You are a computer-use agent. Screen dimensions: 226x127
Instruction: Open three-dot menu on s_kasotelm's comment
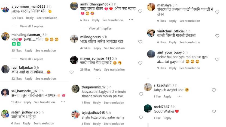tap(179, 96)
